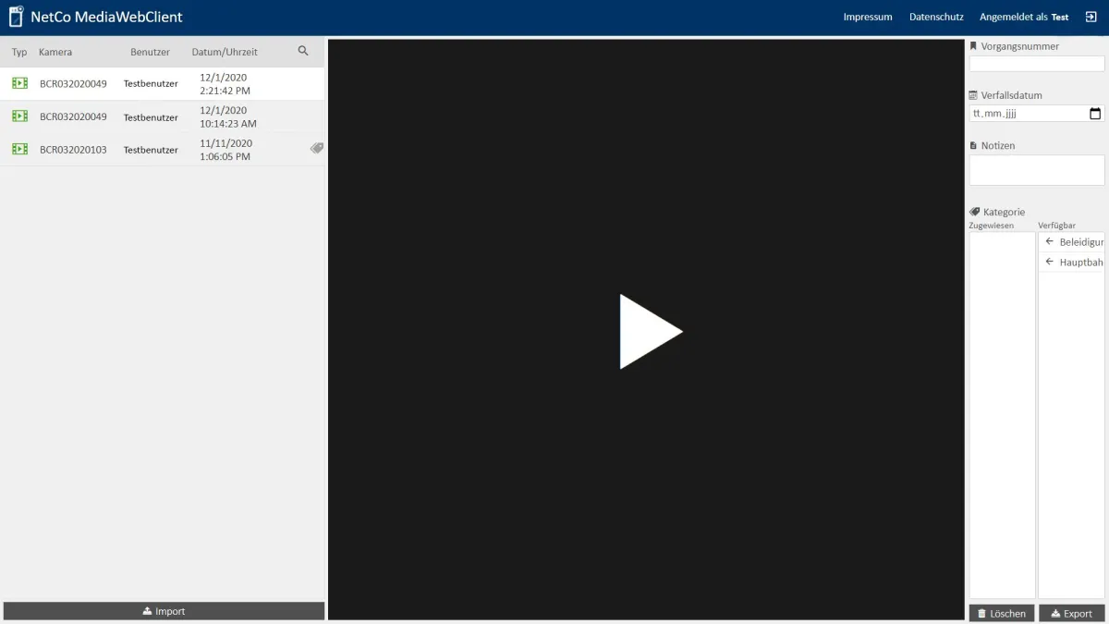This screenshot has height=624, width=1109.
Task: Click the tag icon beside Kategorie
Action: [974, 211]
